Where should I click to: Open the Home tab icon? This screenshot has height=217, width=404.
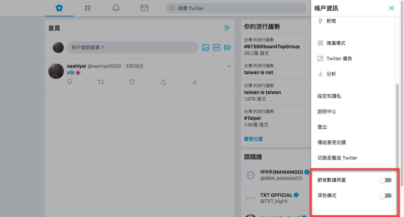click(59, 8)
